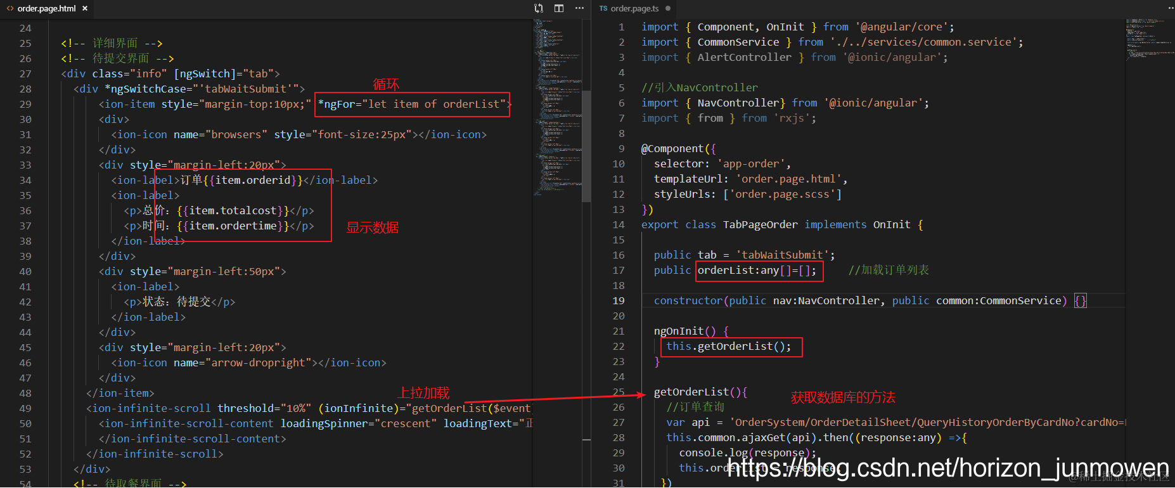
Task: Click the 详细界面 comment line
Action: 112,43
